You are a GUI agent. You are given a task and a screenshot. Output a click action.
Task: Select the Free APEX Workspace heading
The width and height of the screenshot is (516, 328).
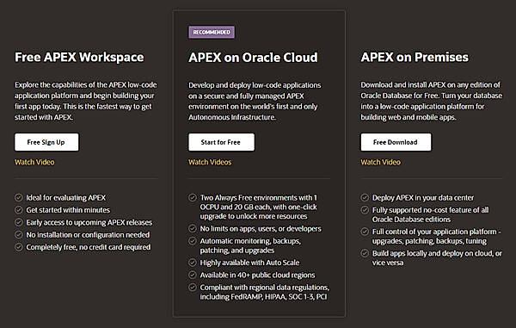tap(79, 58)
